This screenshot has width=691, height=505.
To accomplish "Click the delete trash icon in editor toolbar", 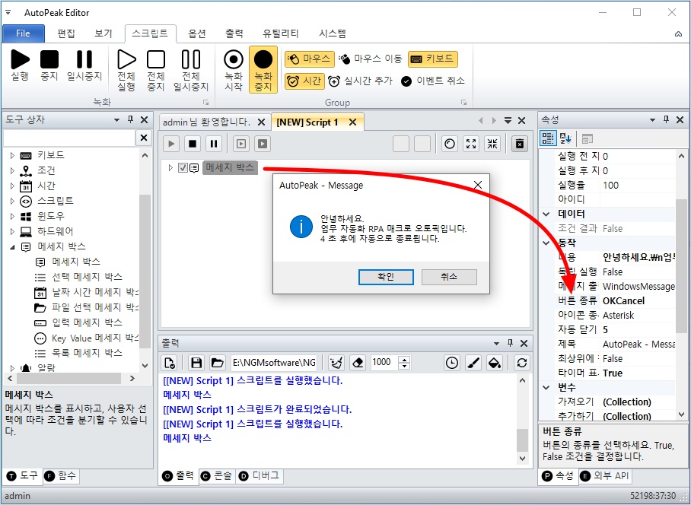I will [x=520, y=144].
